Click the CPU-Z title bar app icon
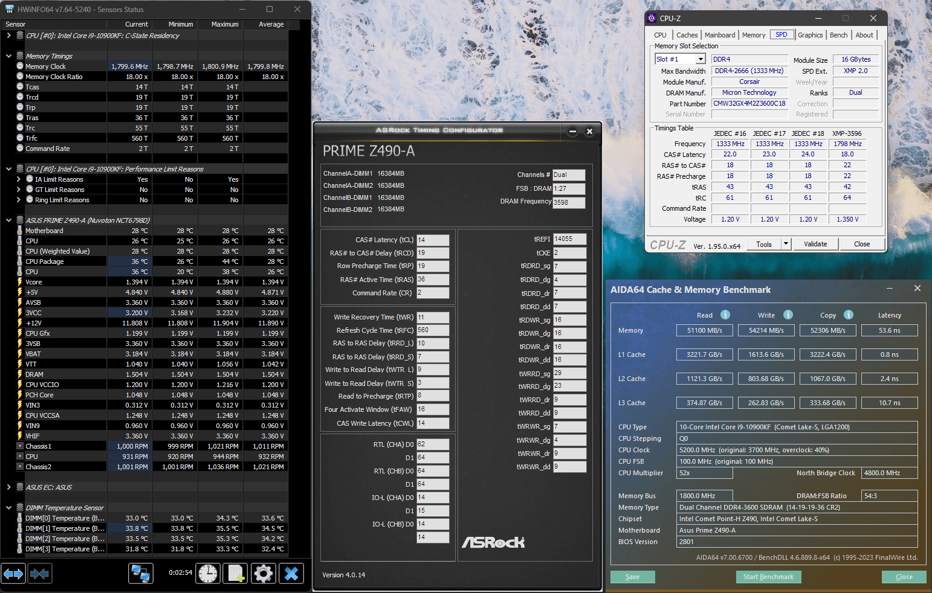This screenshot has width=932, height=593. [x=652, y=18]
